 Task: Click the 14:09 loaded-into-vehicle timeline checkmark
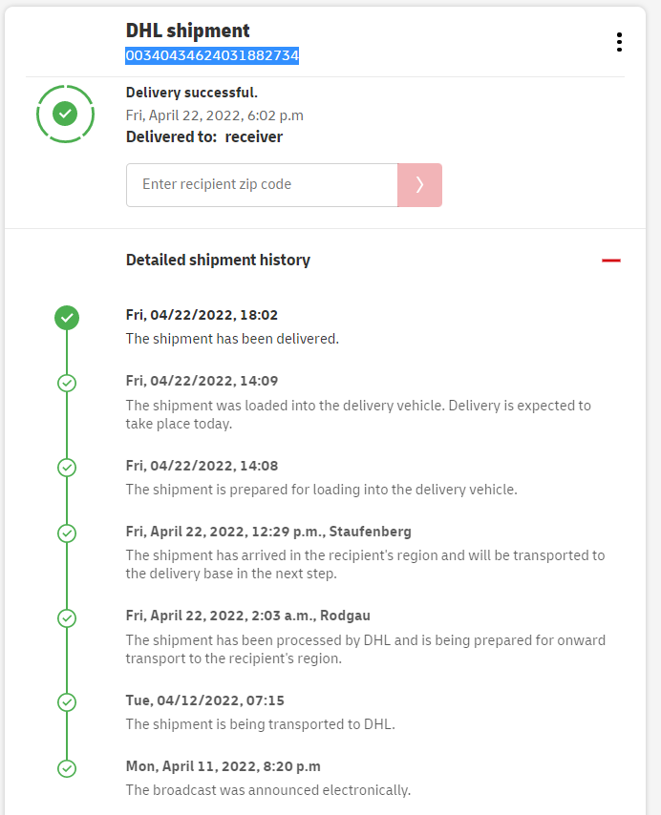pos(67,383)
